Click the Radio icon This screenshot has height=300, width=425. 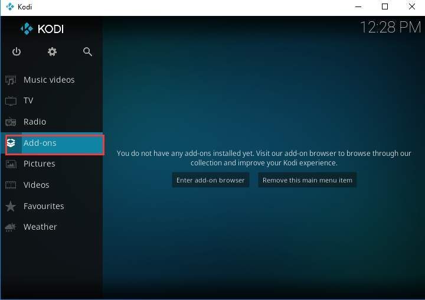tap(11, 122)
